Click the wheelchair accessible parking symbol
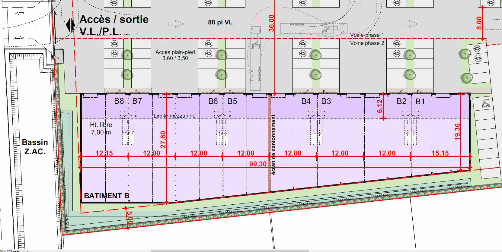The height and width of the screenshot is (252, 502). pos(485,104)
